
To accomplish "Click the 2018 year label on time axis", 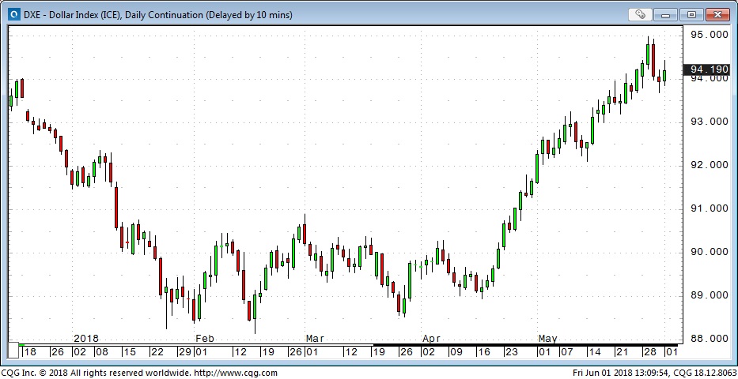I will [85, 338].
